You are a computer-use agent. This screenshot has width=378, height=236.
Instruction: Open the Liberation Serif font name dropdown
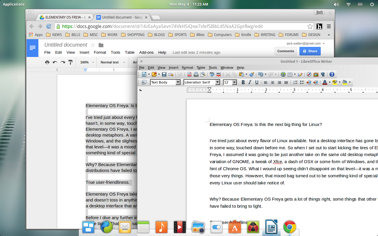pyautogui.click(x=218, y=82)
